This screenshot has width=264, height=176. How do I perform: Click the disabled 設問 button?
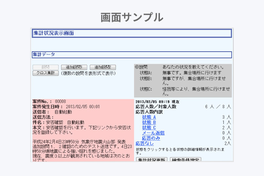pyautogui.click(x=46, y=67)
